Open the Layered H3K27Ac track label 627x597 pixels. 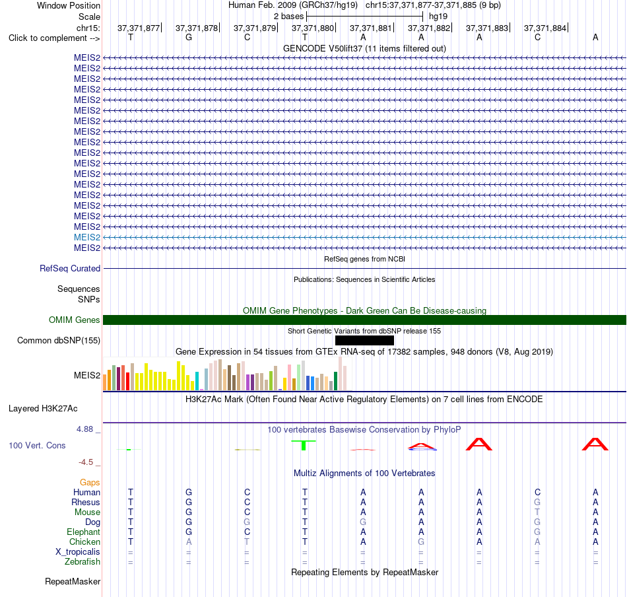[x=43, y=409]
